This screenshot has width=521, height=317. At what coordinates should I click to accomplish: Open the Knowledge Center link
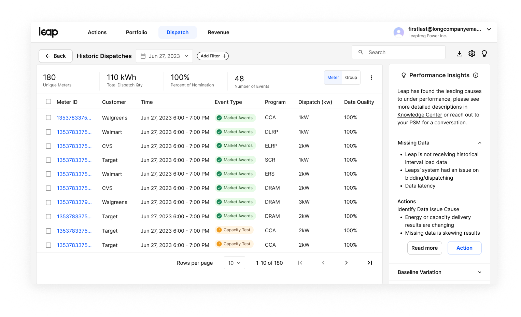click(x=420, y=115)
